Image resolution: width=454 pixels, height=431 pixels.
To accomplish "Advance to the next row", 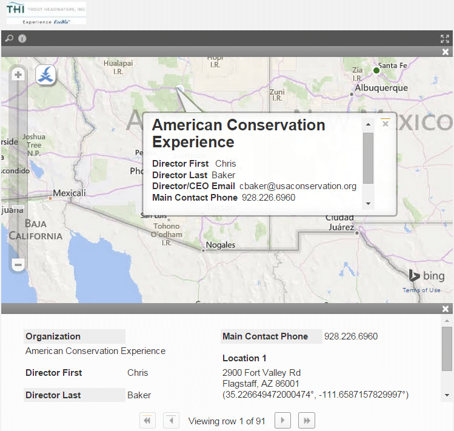I will point(283,421).
